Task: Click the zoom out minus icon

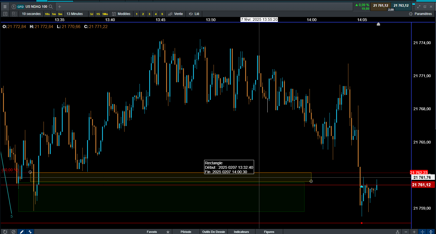Action: point(406,232)
